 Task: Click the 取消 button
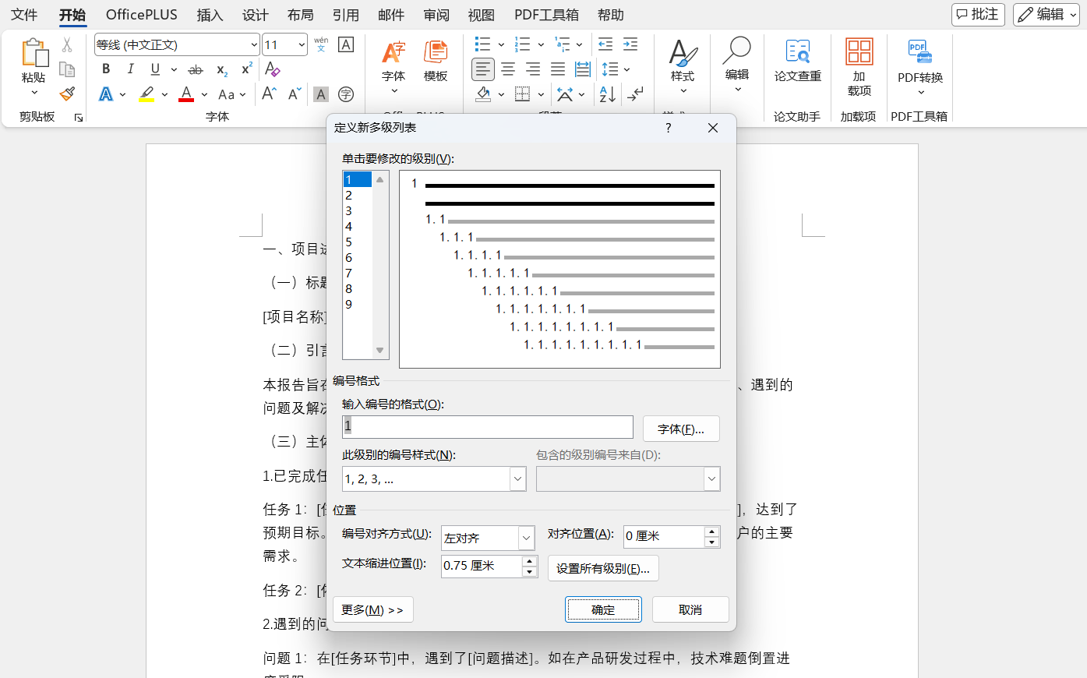(690, 609)
